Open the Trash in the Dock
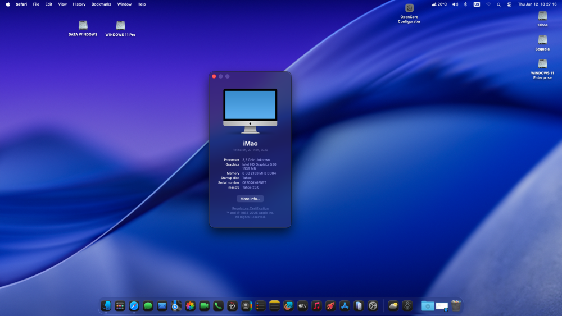Viewport: 562px width, 316px height. click(456, 306)
